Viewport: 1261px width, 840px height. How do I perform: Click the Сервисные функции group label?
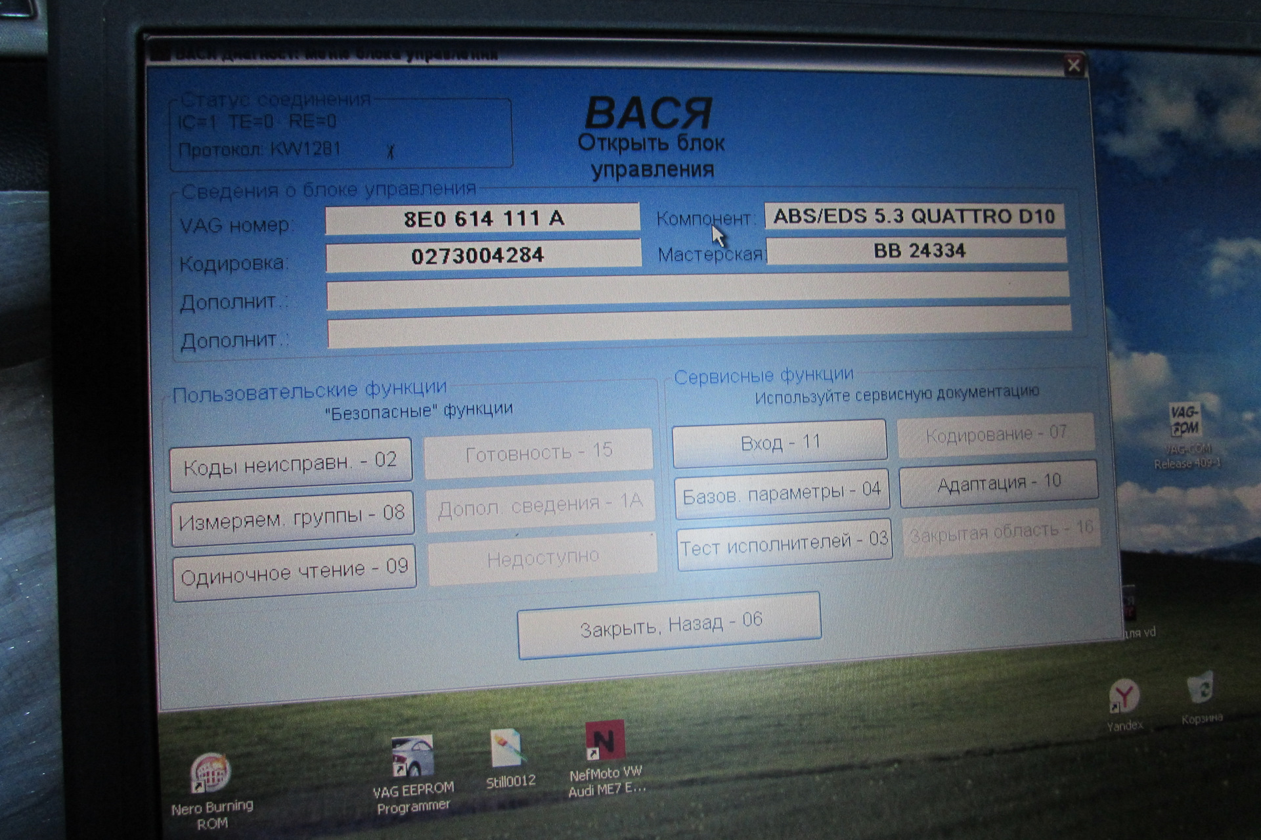(x=764, y=376)
